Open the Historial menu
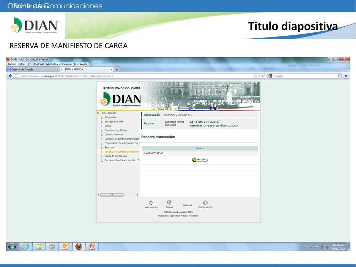This screenshot has width=356, height=267. point(39,64)
